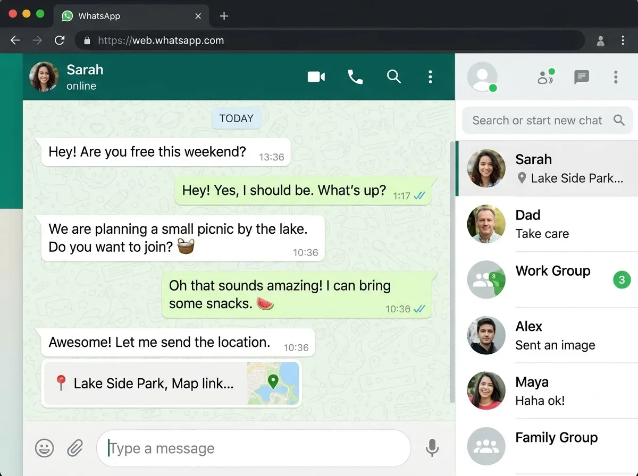
Task: Open the emoji picker
Action: (44, 448)
